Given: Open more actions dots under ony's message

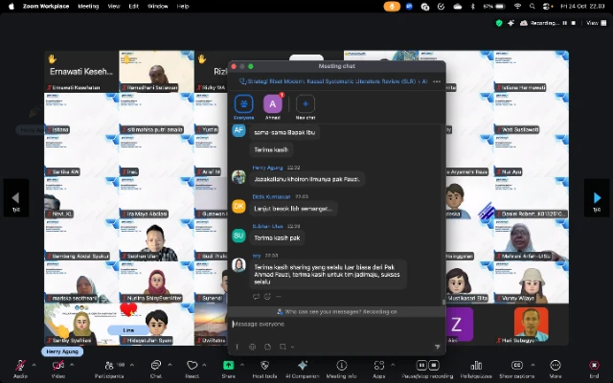Looking at the screenshot, I should click(x=279, y=297).
